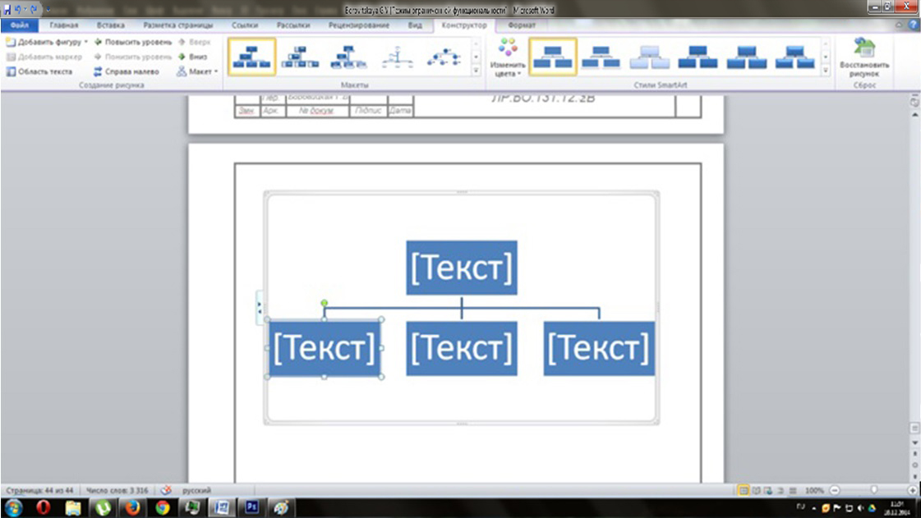Open Word help question mark icon
This screenshot has height=518, width=921.
(x=914, y=25)
